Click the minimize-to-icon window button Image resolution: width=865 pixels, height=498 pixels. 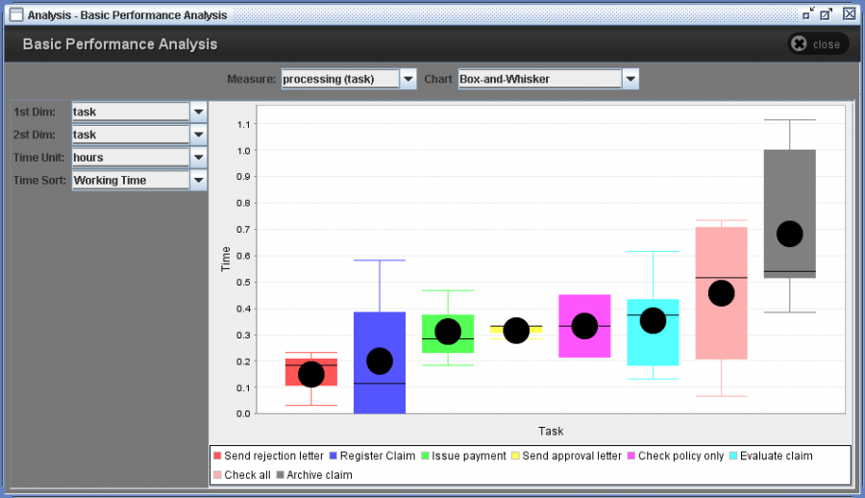coord(807,14)
